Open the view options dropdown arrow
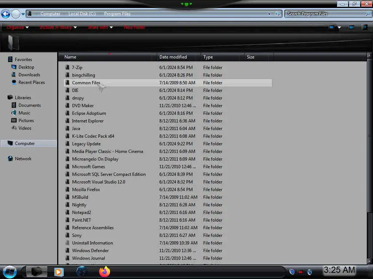 339,28
